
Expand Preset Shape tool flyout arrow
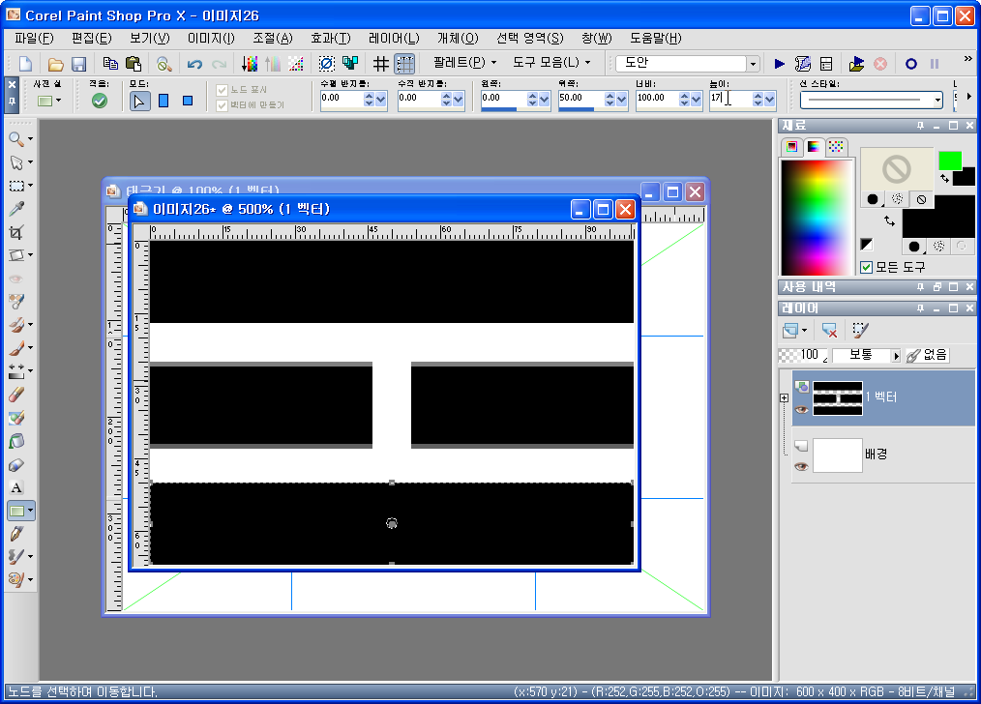[30, 511]
